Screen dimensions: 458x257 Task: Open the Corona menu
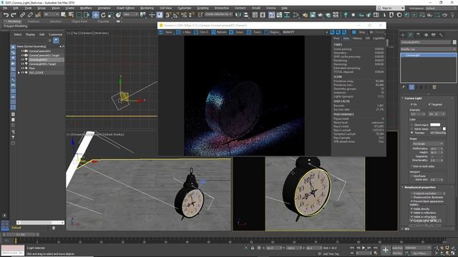click(271, 8)
